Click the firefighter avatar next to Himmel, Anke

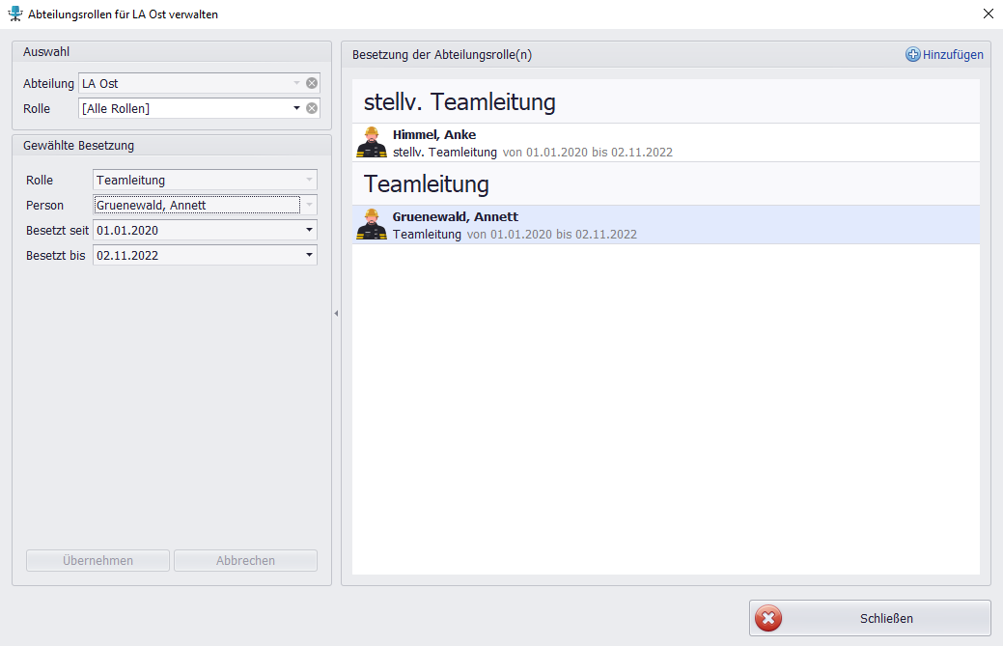[372, 143]
